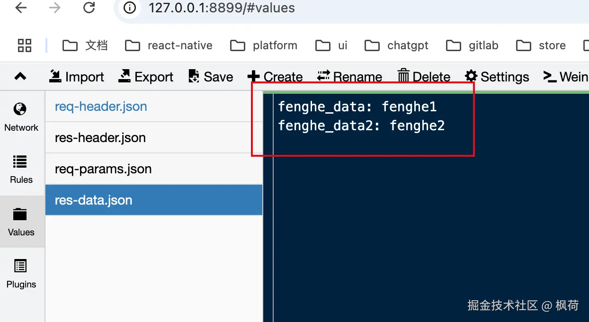Select the Values sidebar tab
Image resolution: width=589 pixels, height=322 pixels.
point(21,221)
